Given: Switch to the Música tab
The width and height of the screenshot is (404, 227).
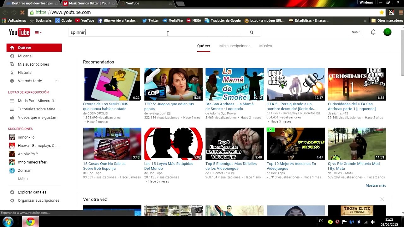Looking at the screenshot, I should [265, 46].
